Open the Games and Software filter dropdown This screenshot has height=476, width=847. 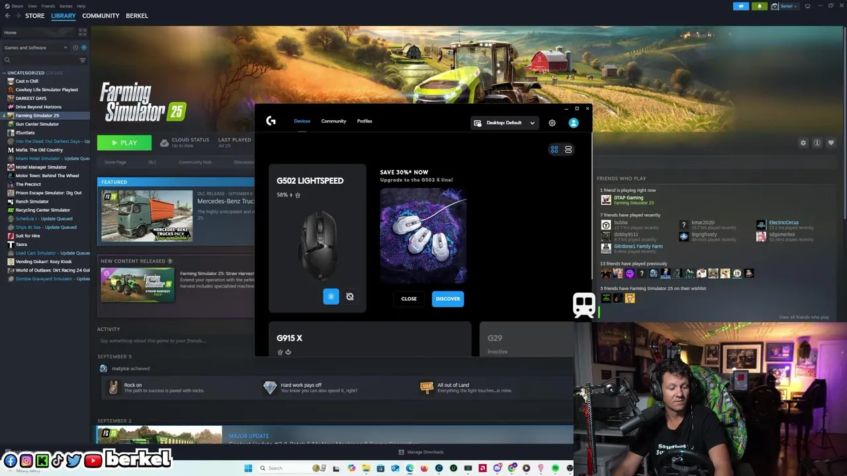point(36,48)
